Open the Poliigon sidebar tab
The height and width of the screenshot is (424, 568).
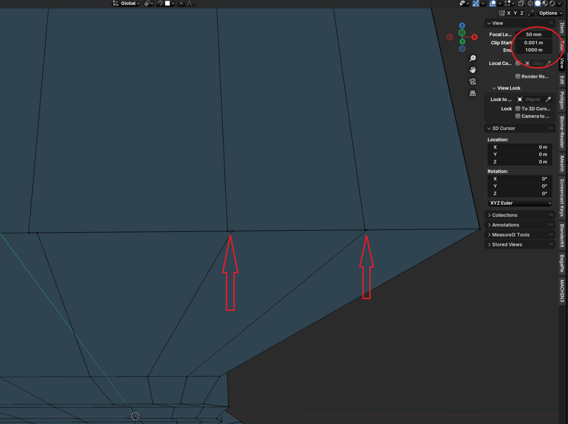(x=562, y=100)
